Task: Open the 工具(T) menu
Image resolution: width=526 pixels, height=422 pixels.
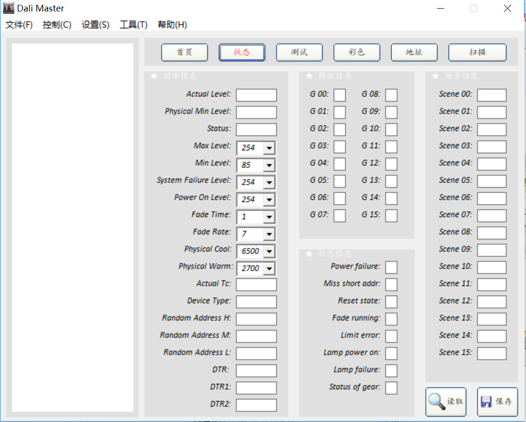Action: (x=133, y=25)
